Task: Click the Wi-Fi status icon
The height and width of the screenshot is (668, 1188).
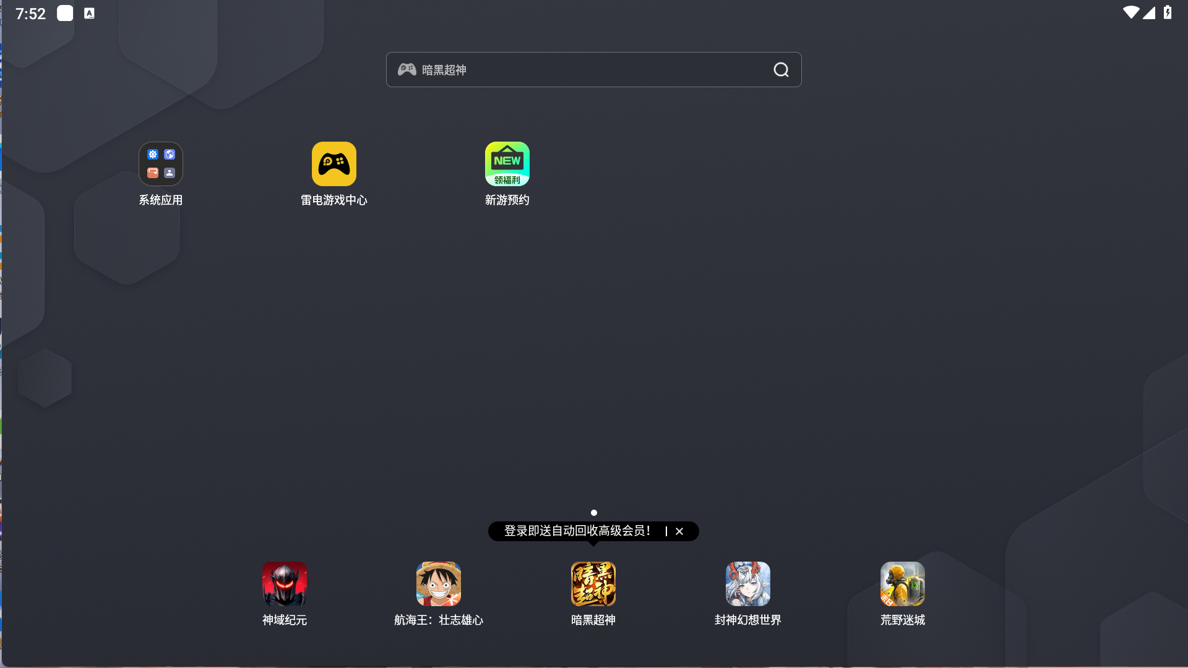Action: [1130, 12]
